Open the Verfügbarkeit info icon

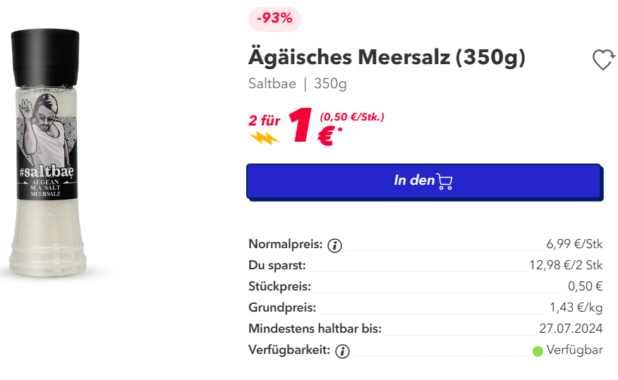click(x=342, y=351)
